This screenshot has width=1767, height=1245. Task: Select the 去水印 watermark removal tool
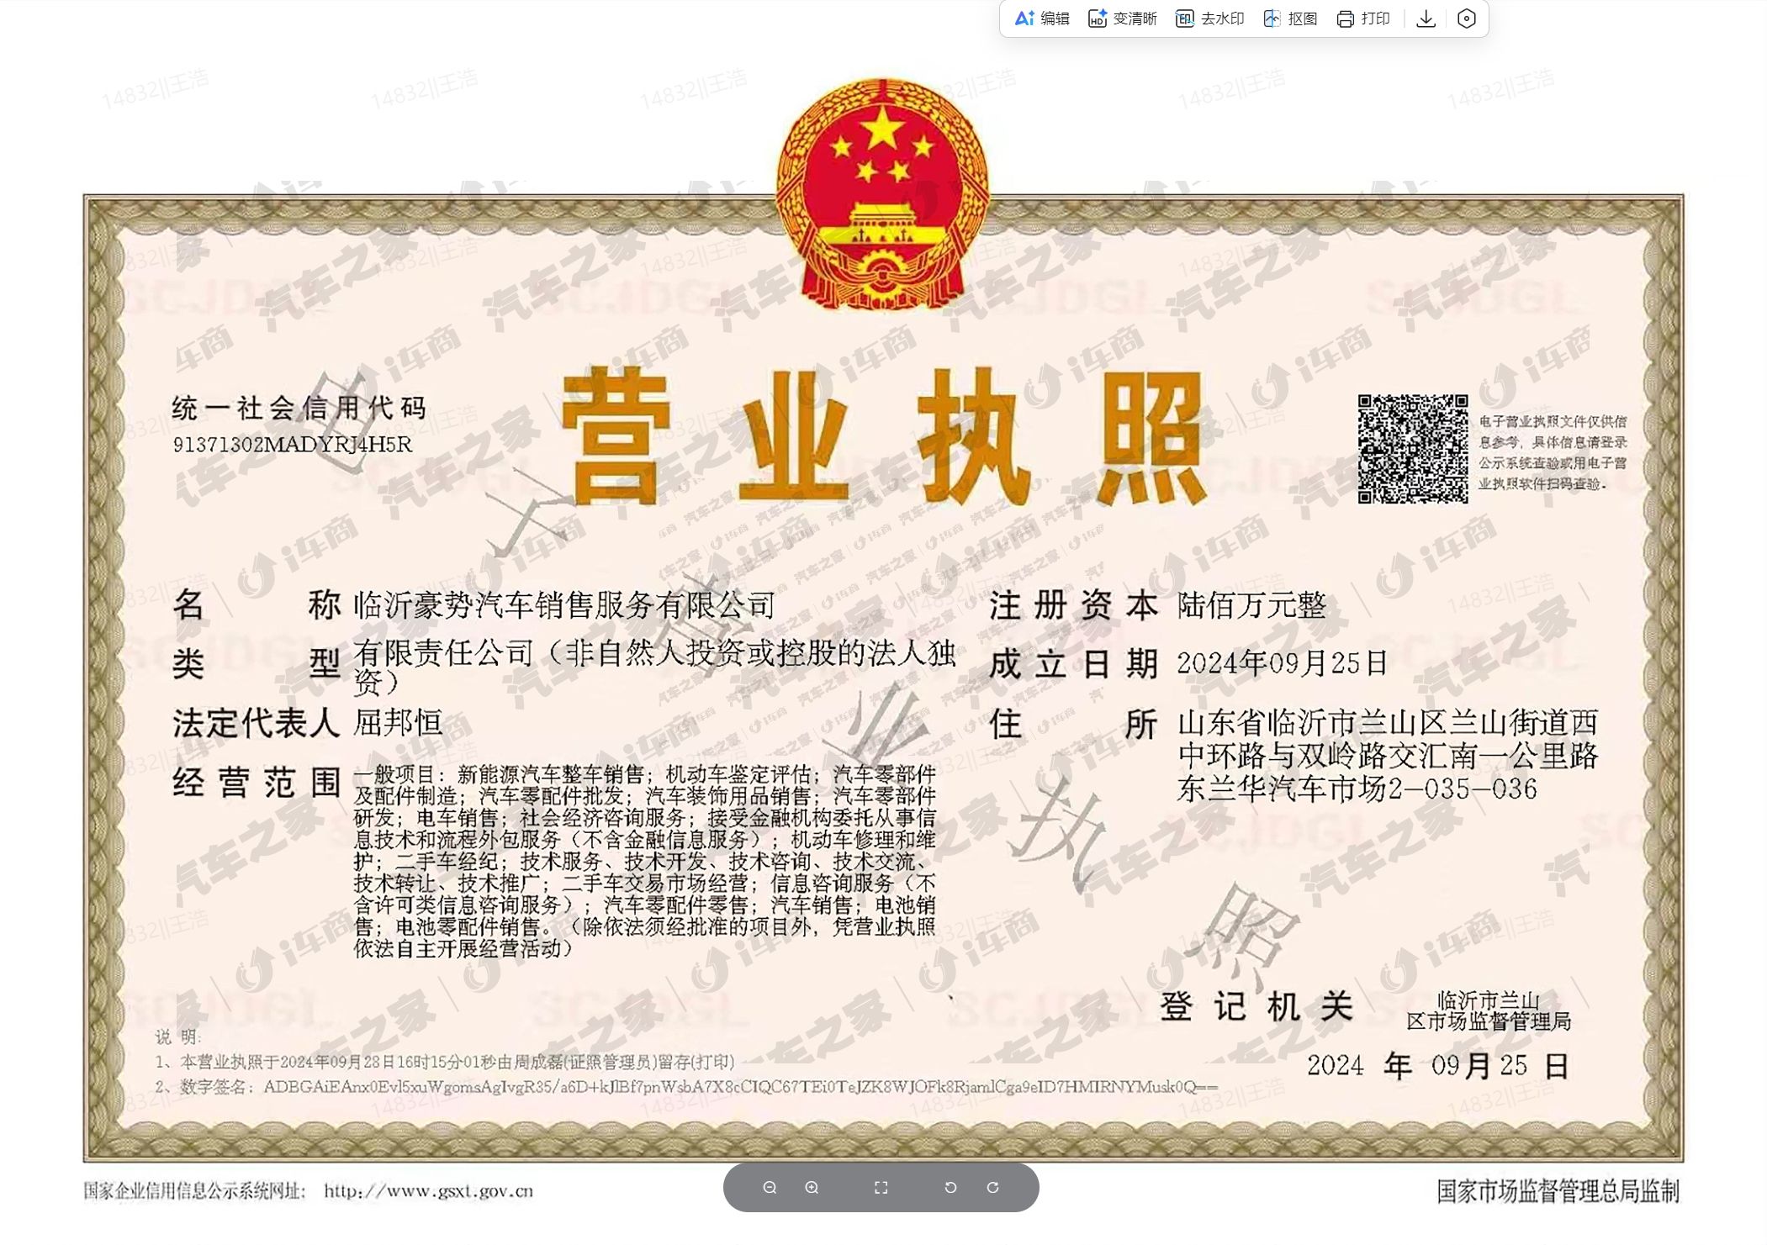[1209, 18]
